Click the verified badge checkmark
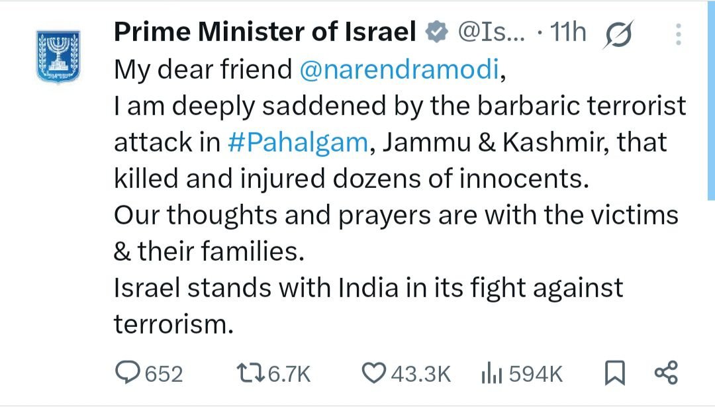 (x=437, y=32)
